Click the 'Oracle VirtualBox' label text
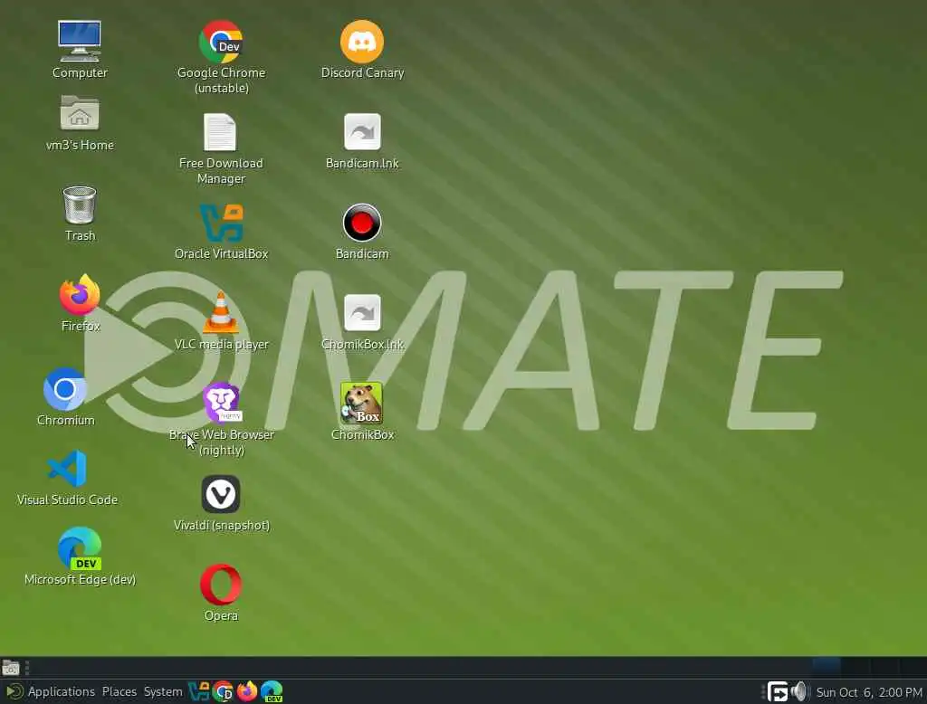Viewport: 927px width, 704px height. [x=221, y=253]
